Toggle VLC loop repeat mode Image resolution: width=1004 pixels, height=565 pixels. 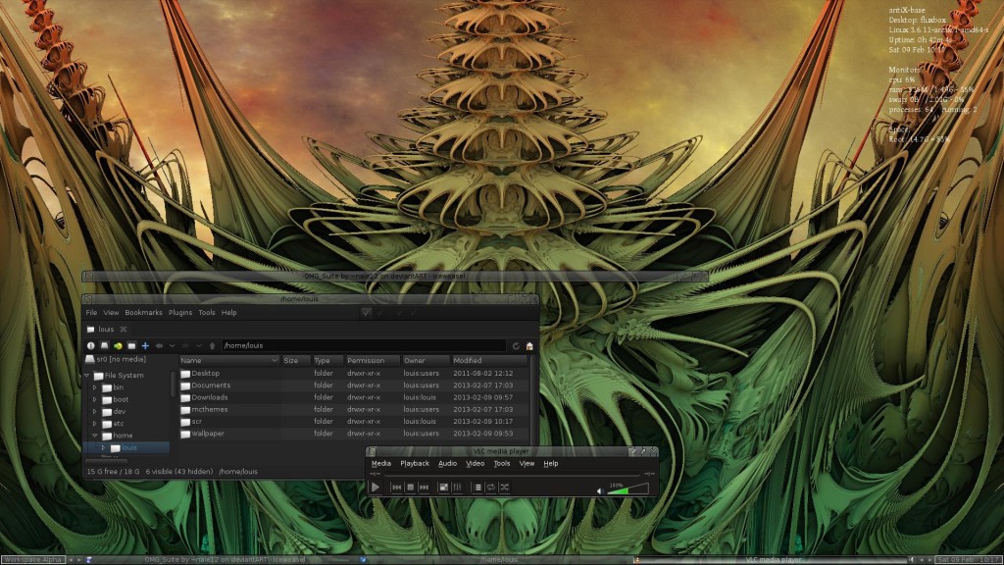point(490,488)
